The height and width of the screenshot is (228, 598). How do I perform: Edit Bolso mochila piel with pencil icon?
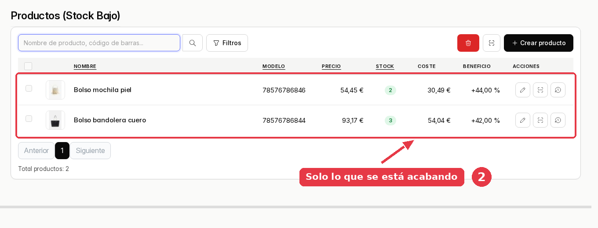[523, 90]
